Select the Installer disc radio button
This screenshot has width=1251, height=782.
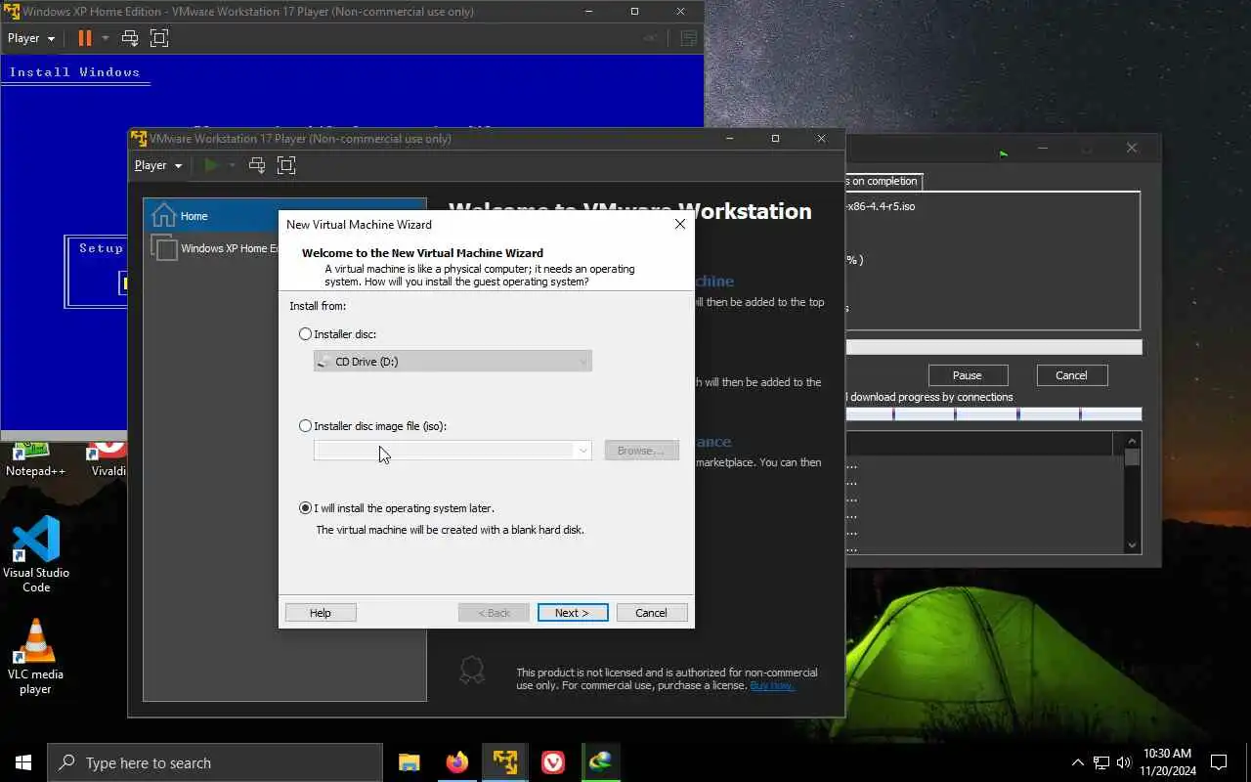pyautogui.click(x=305, y=334)
